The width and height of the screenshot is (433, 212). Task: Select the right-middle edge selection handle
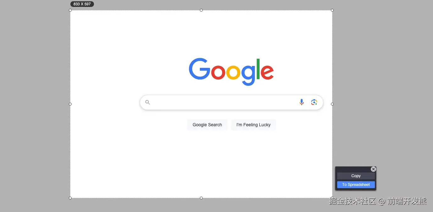tap(332, 104)
